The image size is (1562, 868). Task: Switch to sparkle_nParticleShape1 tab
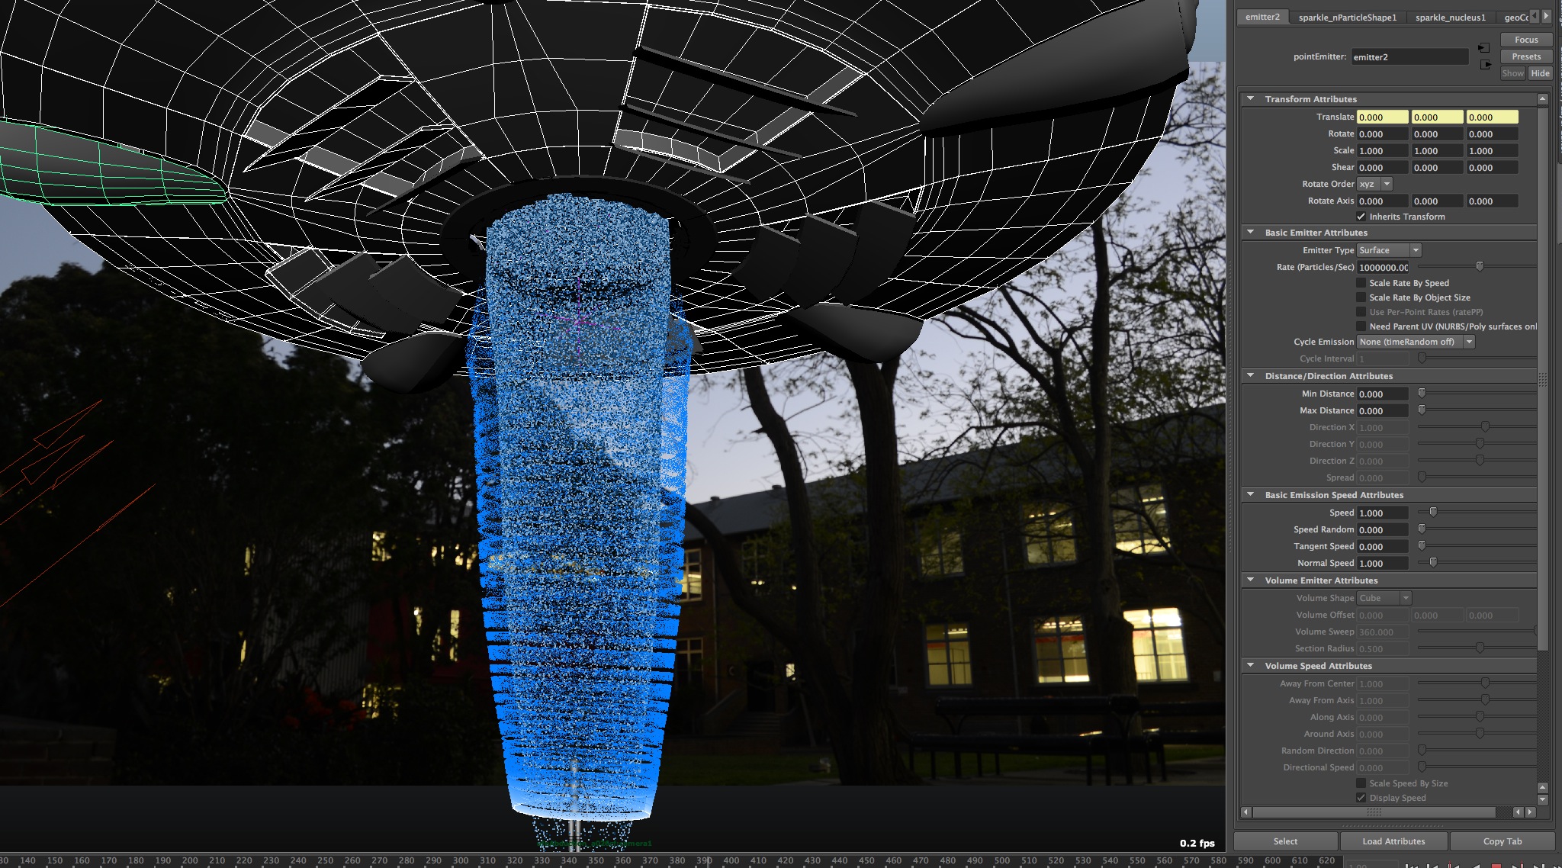click(1347, 18)
